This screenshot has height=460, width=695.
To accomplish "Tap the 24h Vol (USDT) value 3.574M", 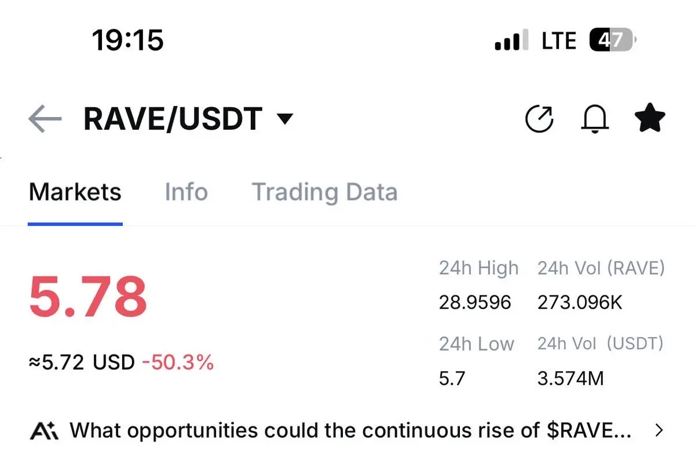I will pos(570,379).
